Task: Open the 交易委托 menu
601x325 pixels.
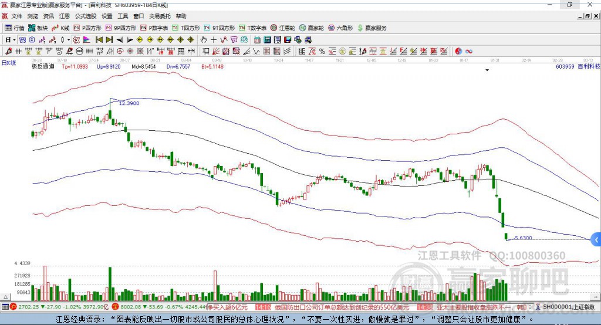Action: coord(160,16)
